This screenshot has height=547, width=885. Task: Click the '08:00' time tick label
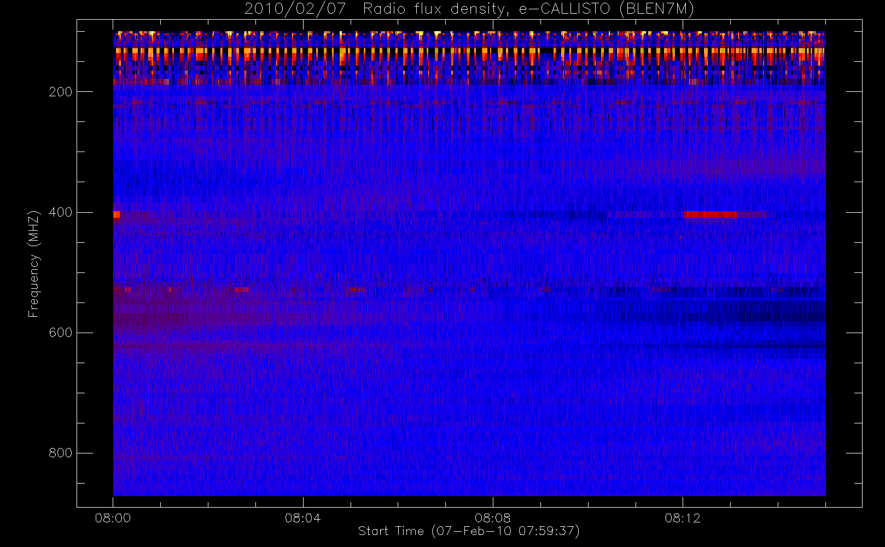pos(113,518)
